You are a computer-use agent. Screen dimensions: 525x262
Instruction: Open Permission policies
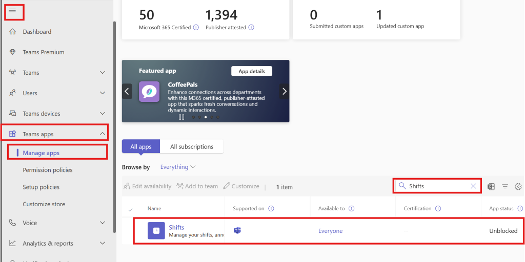[48, 170]
